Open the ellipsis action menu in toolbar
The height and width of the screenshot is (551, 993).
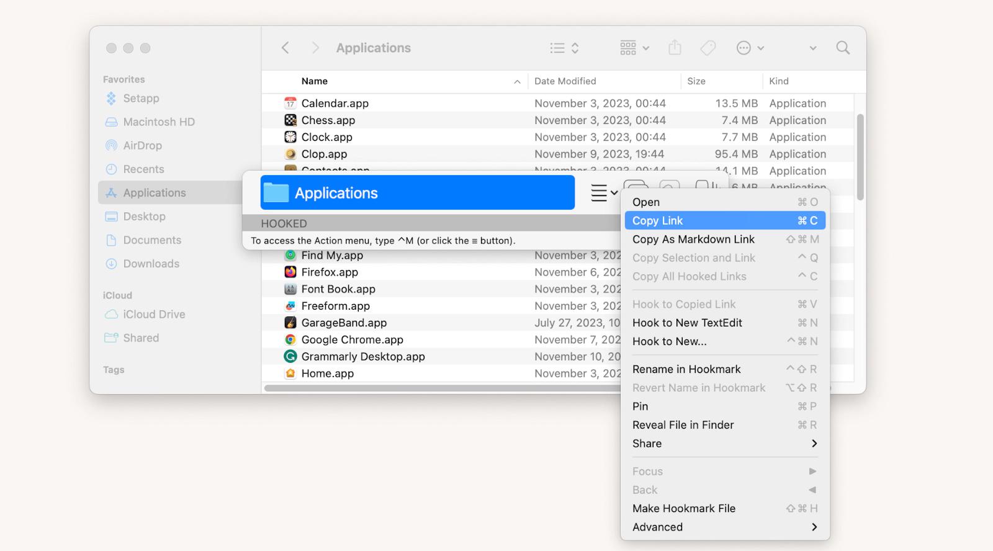(750, 48)
